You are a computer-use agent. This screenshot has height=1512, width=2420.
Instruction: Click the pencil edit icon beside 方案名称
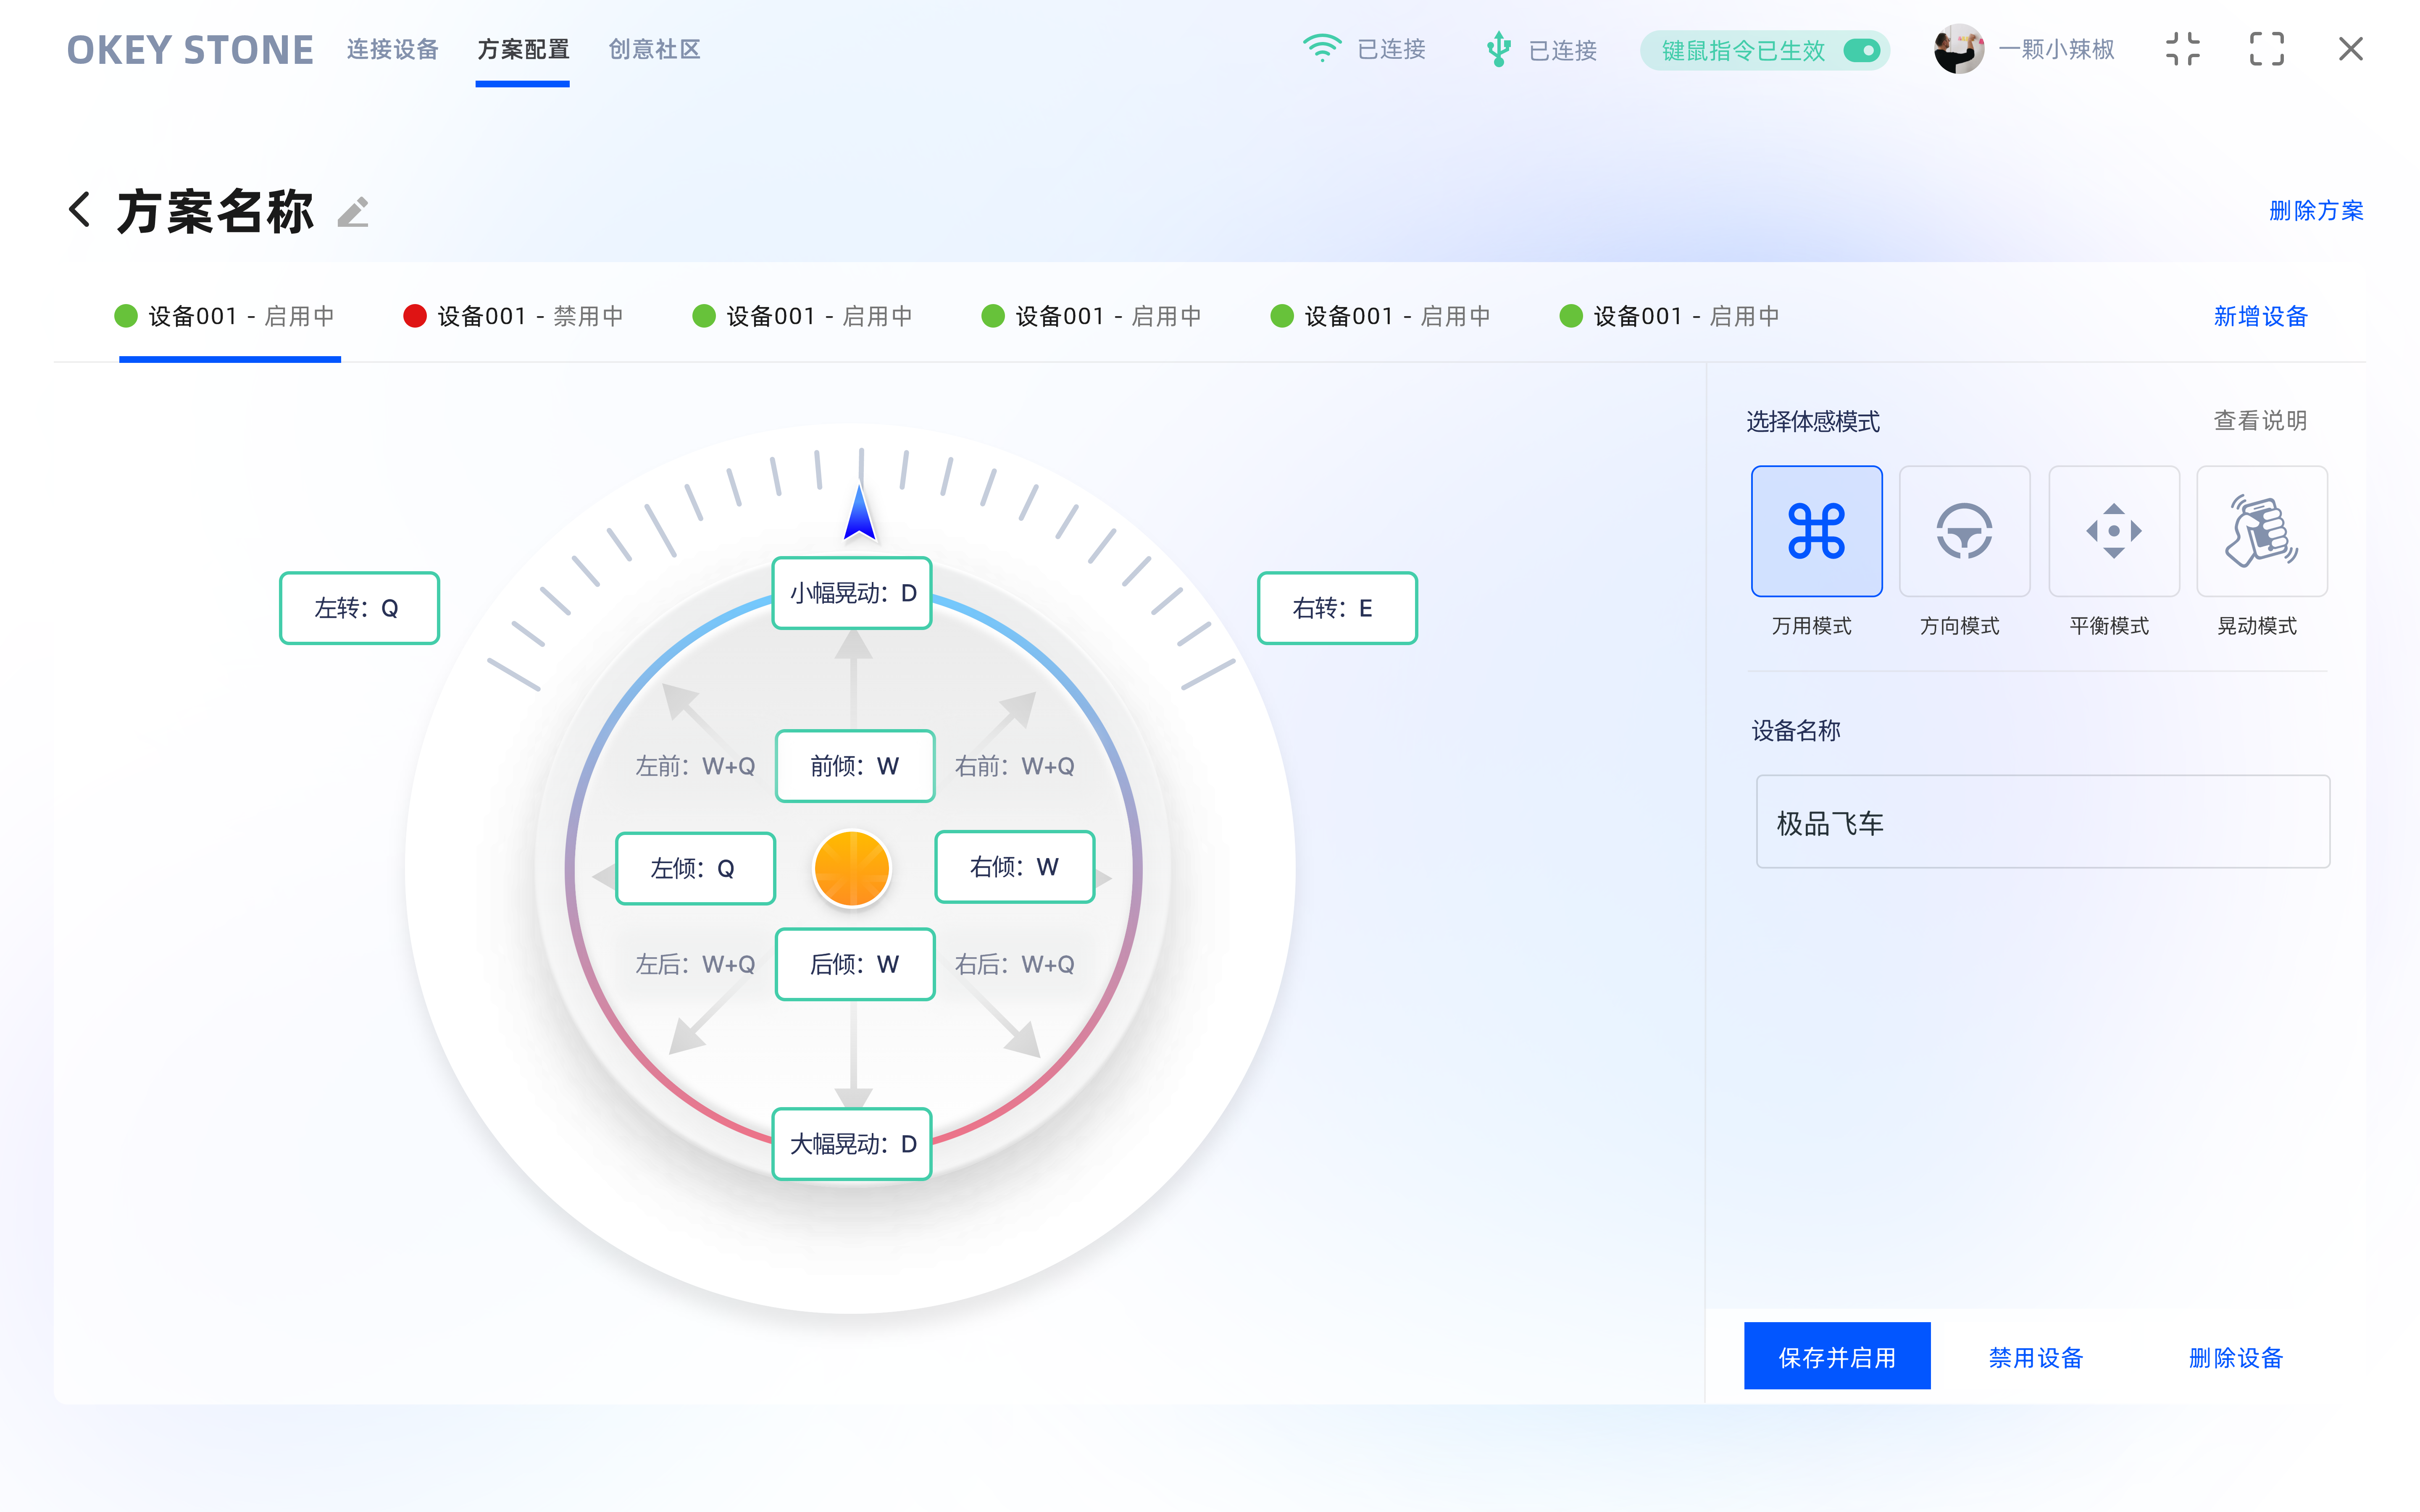coord(353,212)
